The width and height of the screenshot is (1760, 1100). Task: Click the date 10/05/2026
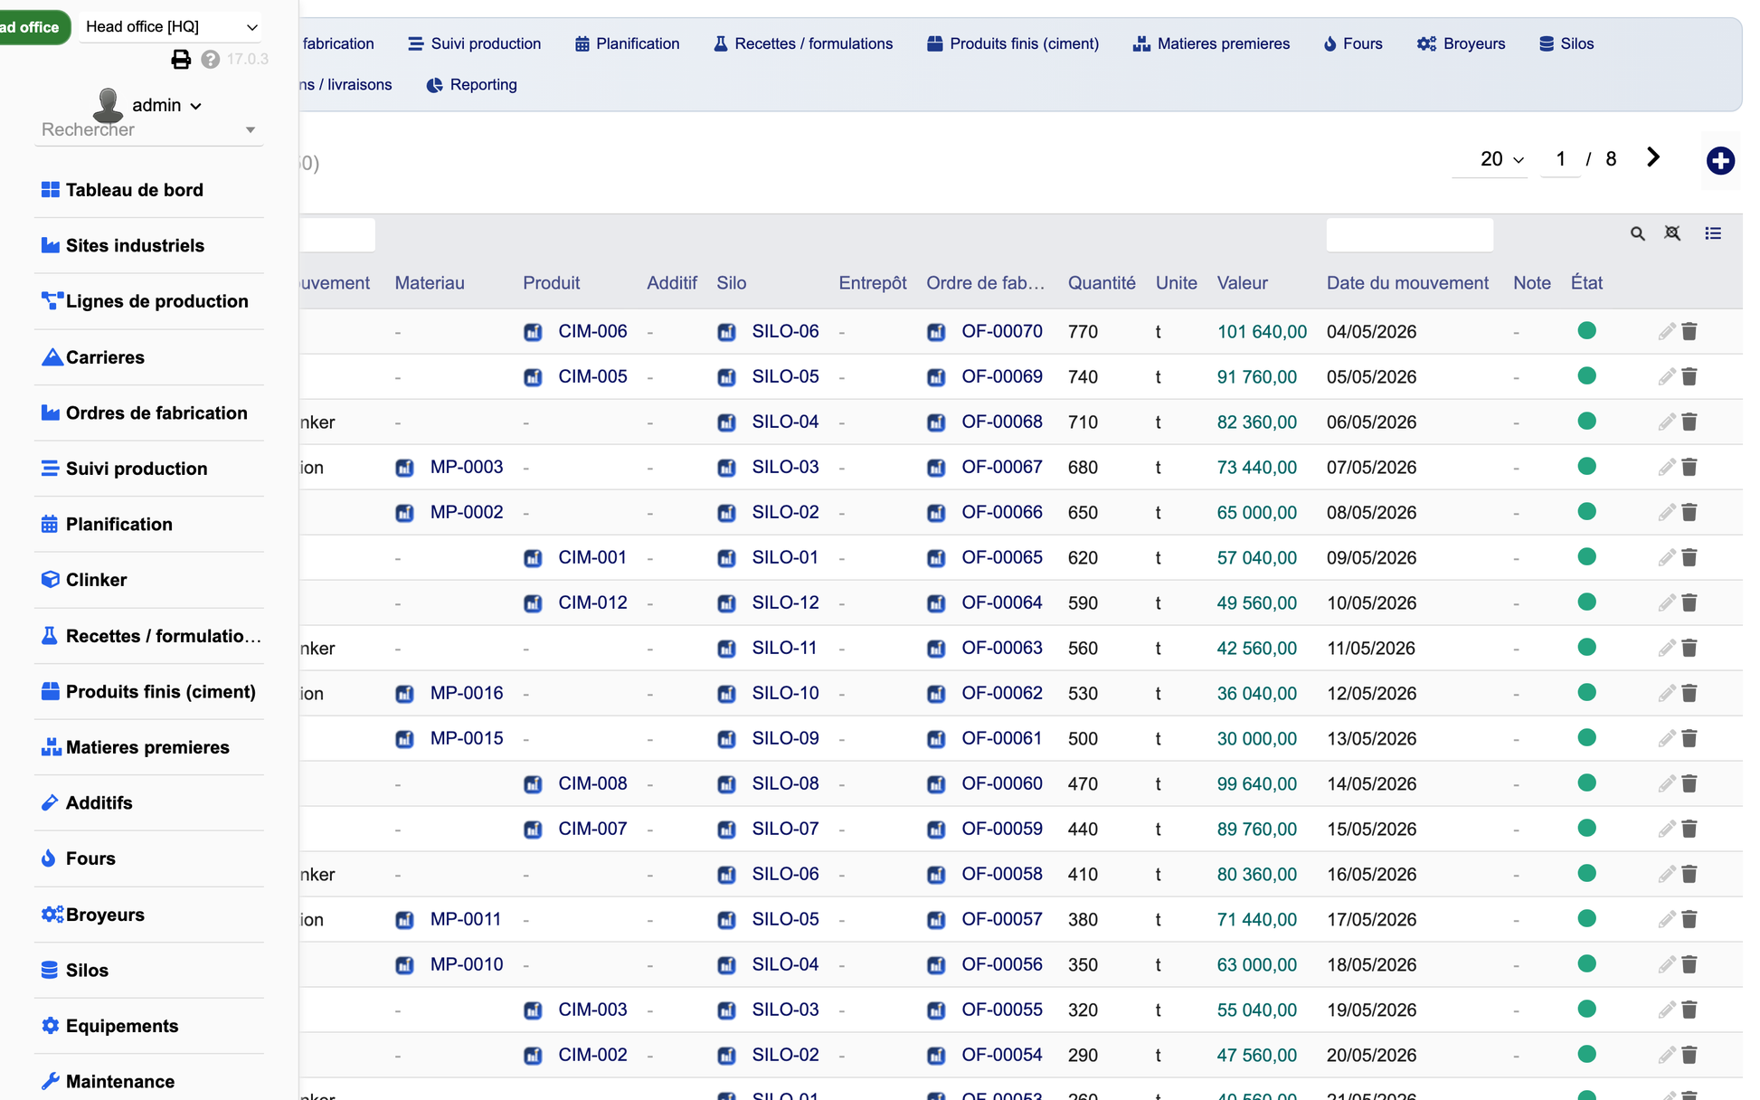click(1371, 603)
